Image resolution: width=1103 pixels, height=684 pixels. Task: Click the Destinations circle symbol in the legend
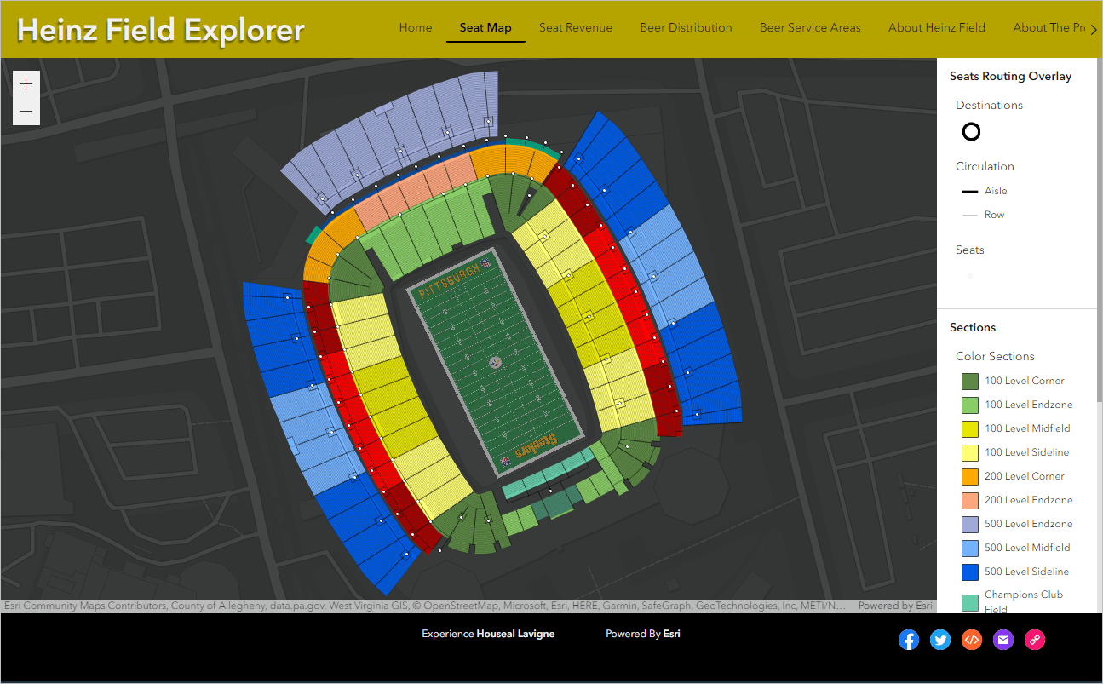971,131
